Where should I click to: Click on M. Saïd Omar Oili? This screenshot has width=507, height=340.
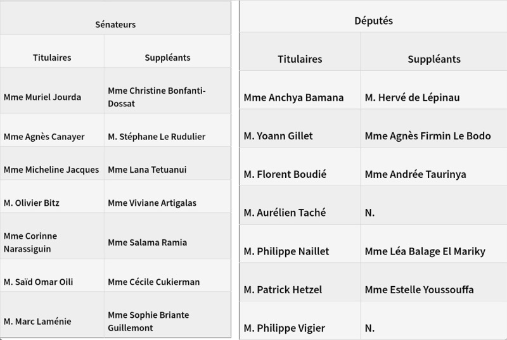coord(38,282)
